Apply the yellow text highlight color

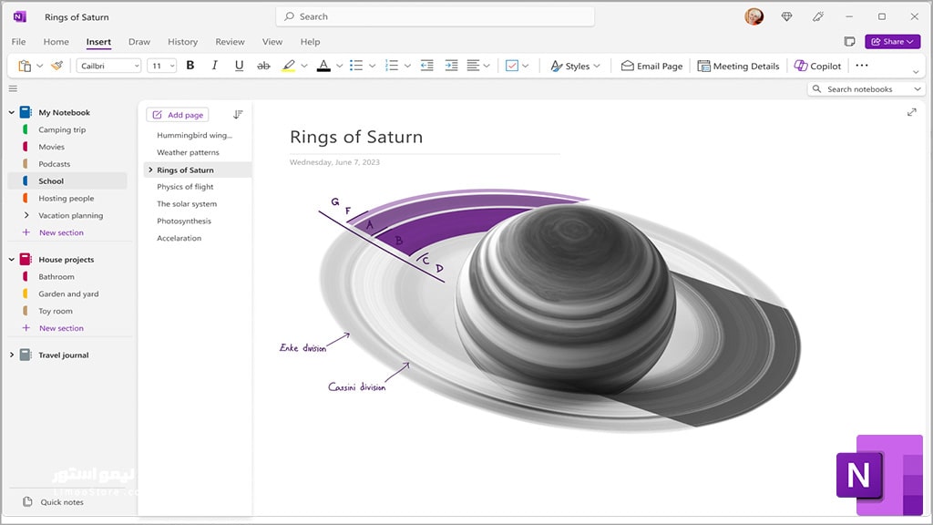[x=289, y=66]
